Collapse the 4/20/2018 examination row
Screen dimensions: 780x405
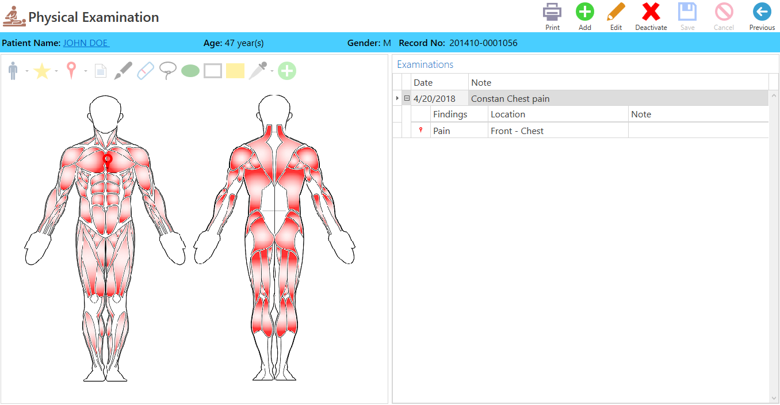point(407,98)
